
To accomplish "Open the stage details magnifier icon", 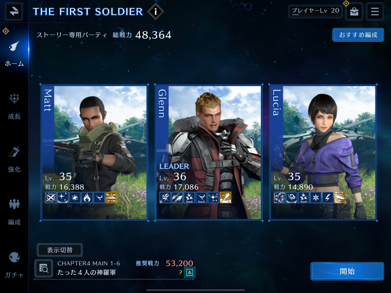I will pyautogui.click(x=44, y=268).
